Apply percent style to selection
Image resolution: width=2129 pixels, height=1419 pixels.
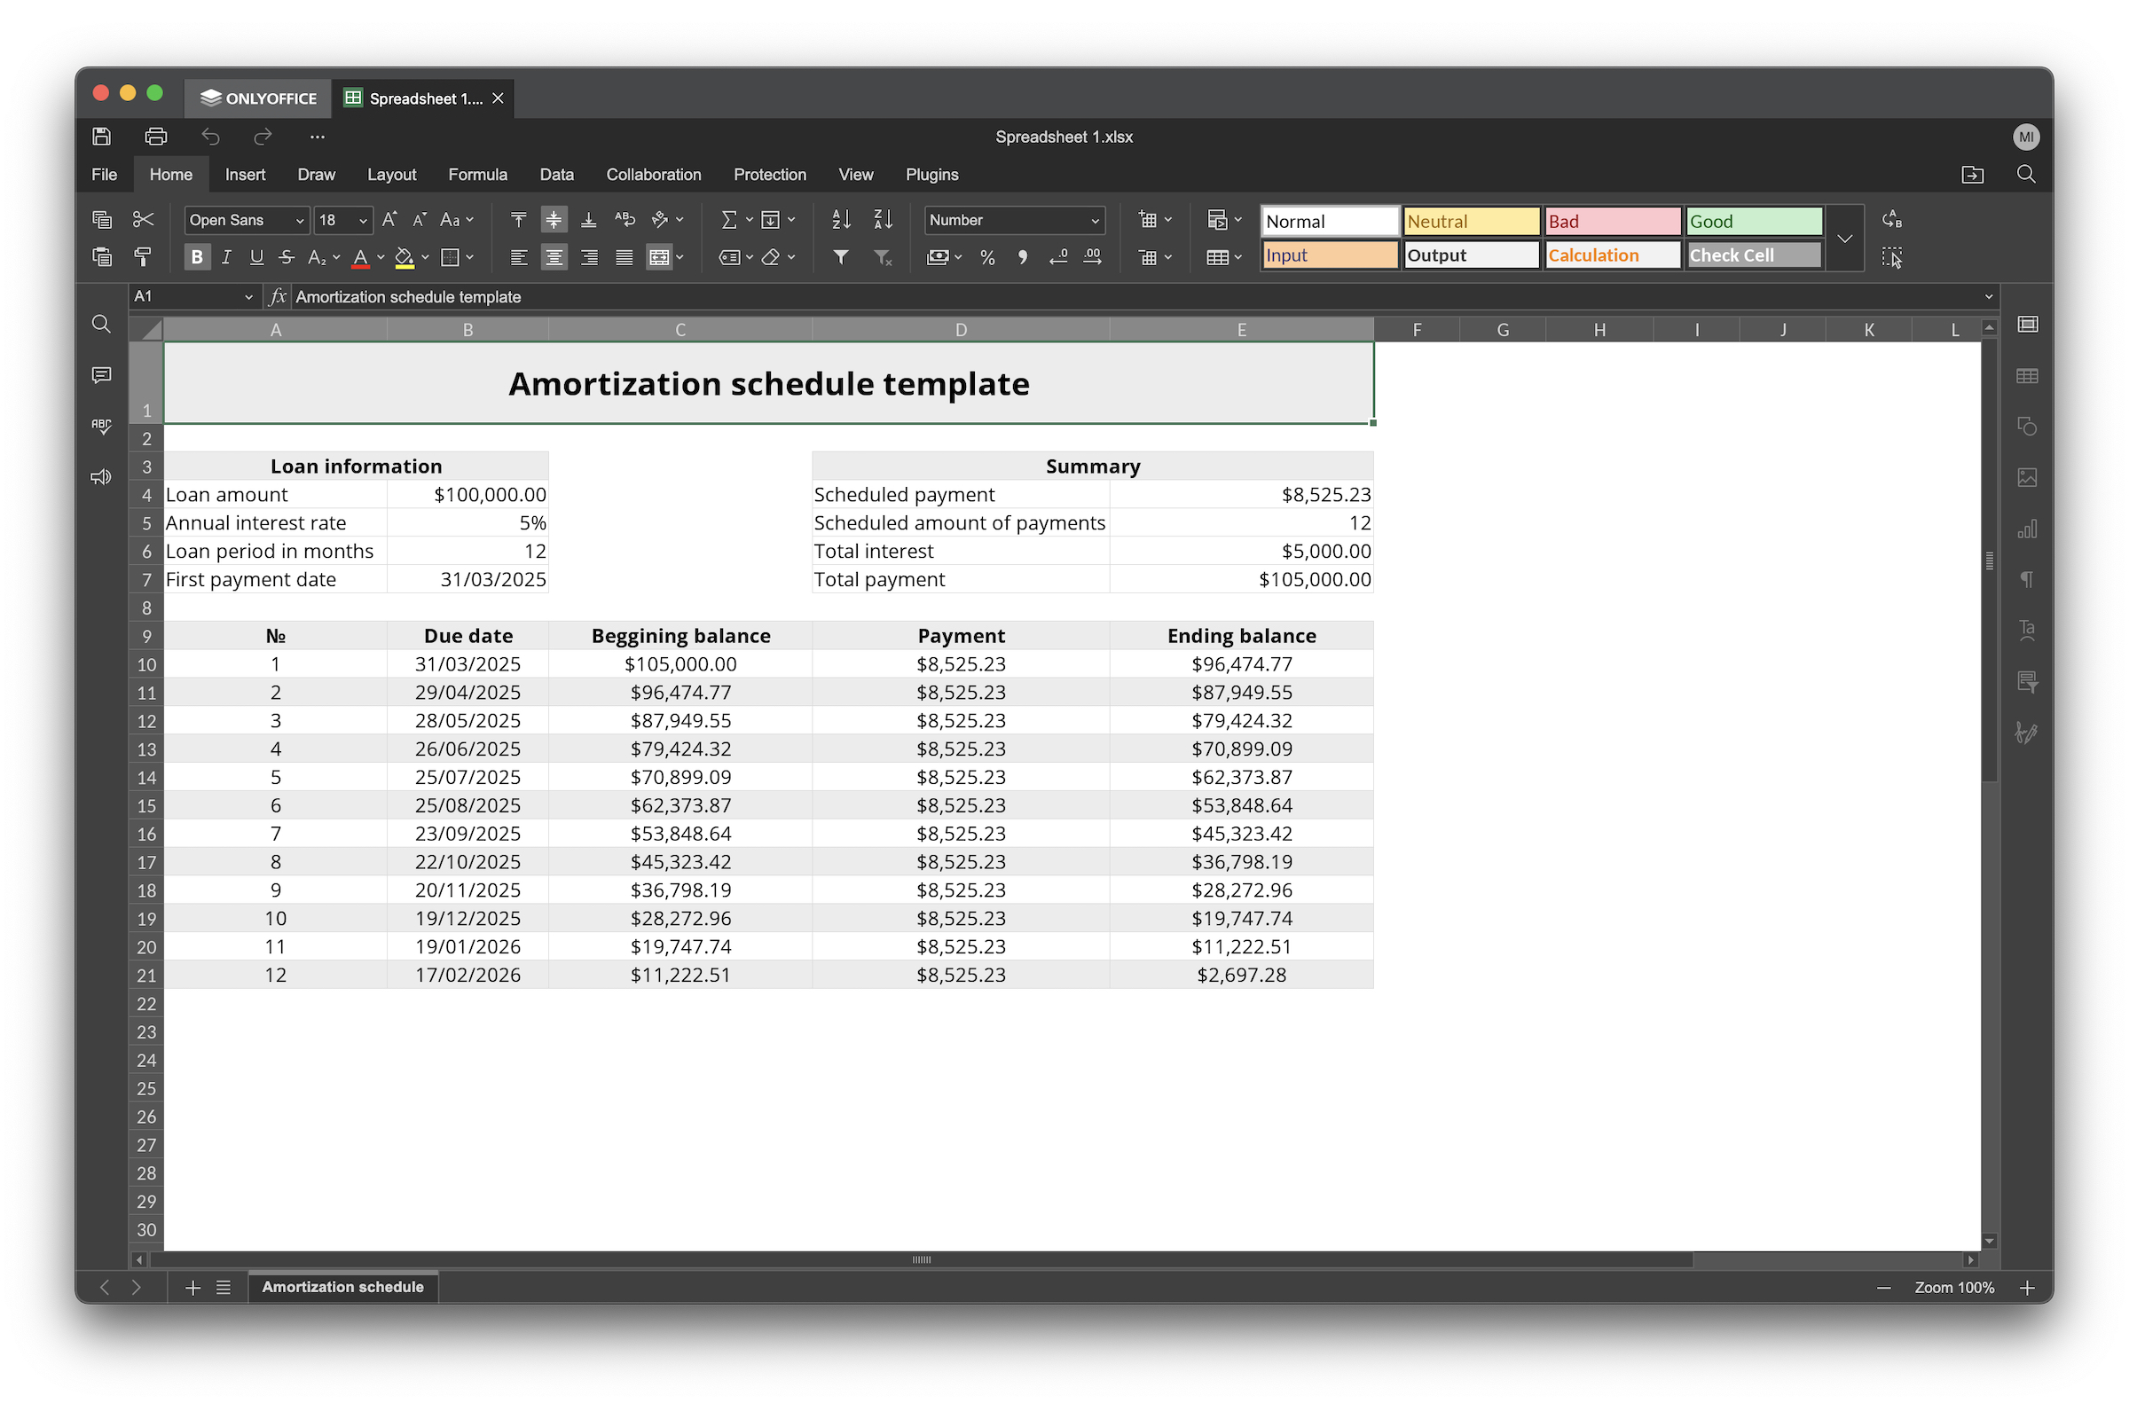click(986, 258)
